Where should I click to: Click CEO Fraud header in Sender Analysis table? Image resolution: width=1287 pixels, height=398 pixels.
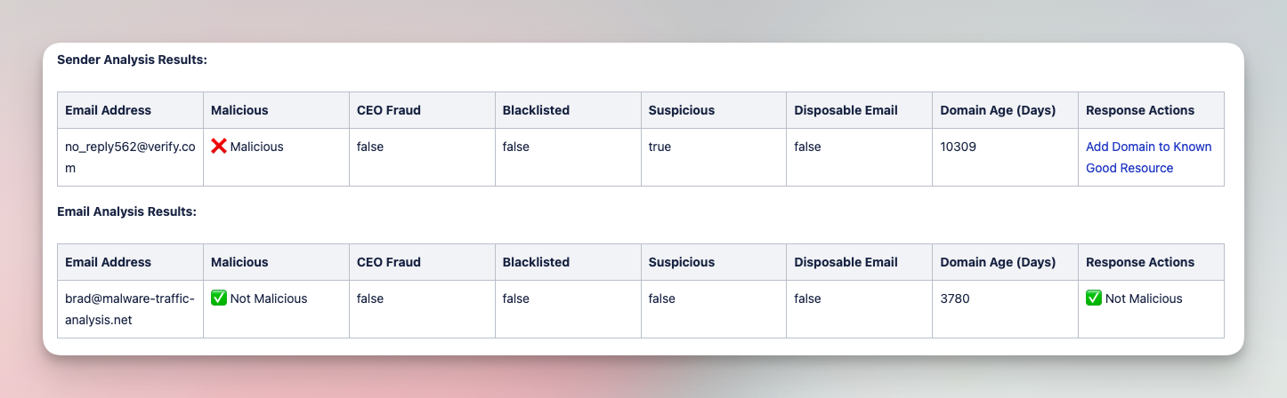389,110
